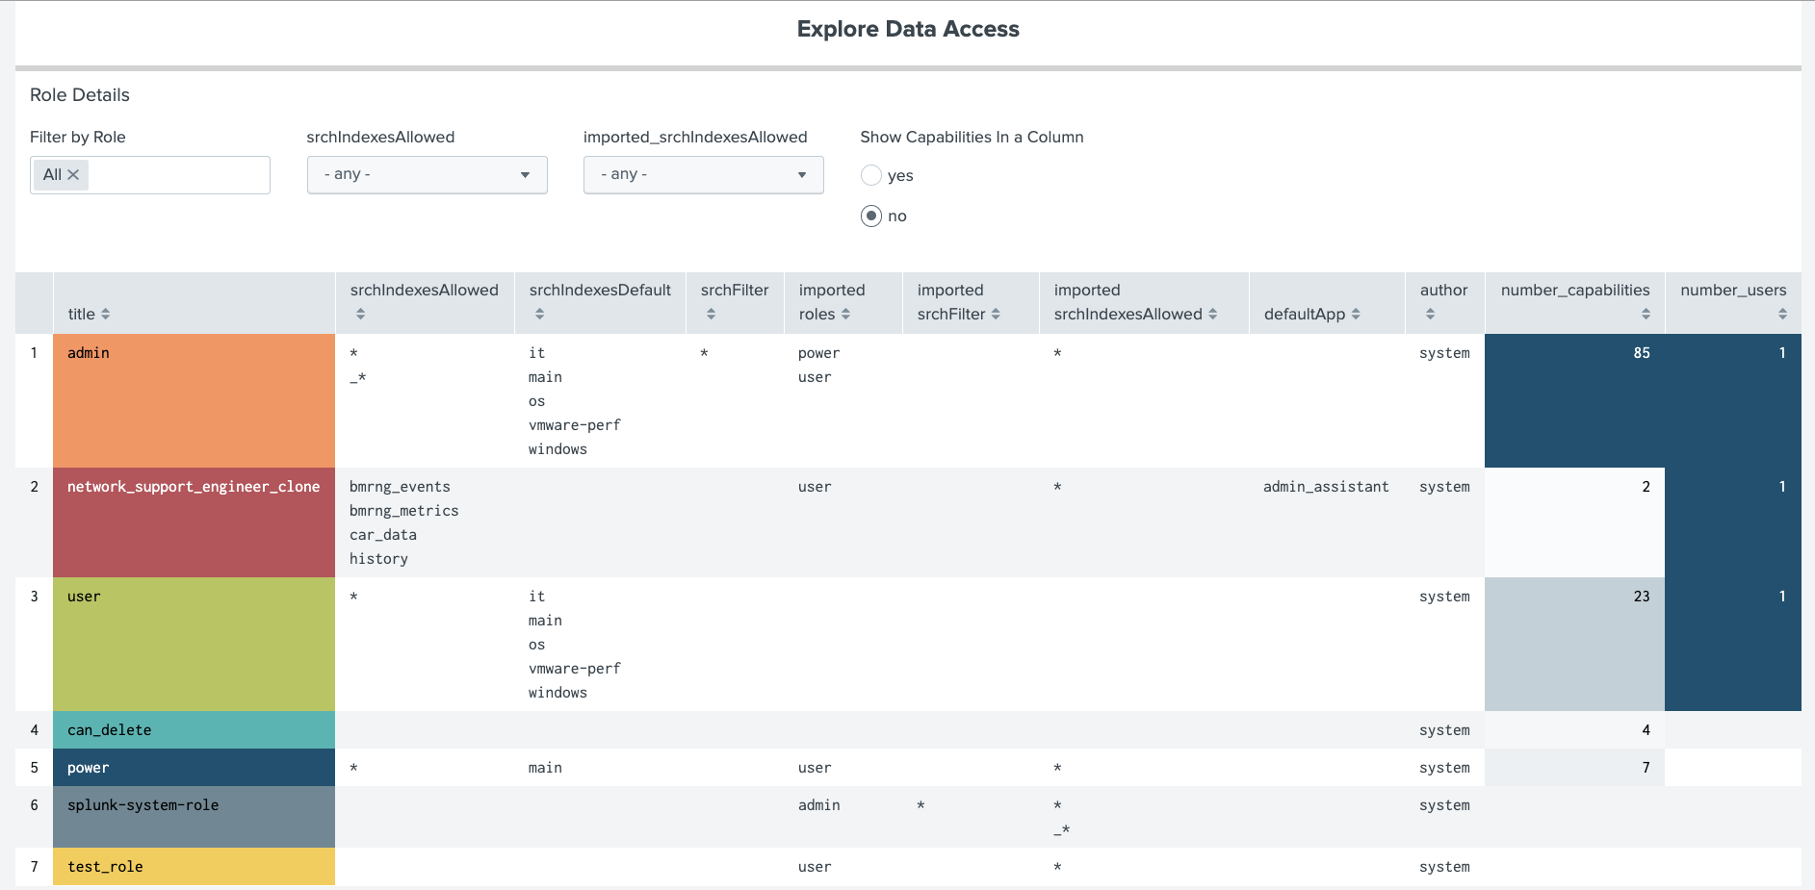
Task: Sort by imported srchFilter column header
Action: 996,315
